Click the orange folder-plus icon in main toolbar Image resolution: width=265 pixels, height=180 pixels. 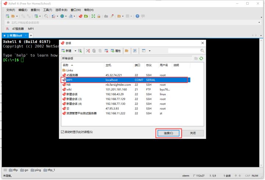(x=119, y=16)
